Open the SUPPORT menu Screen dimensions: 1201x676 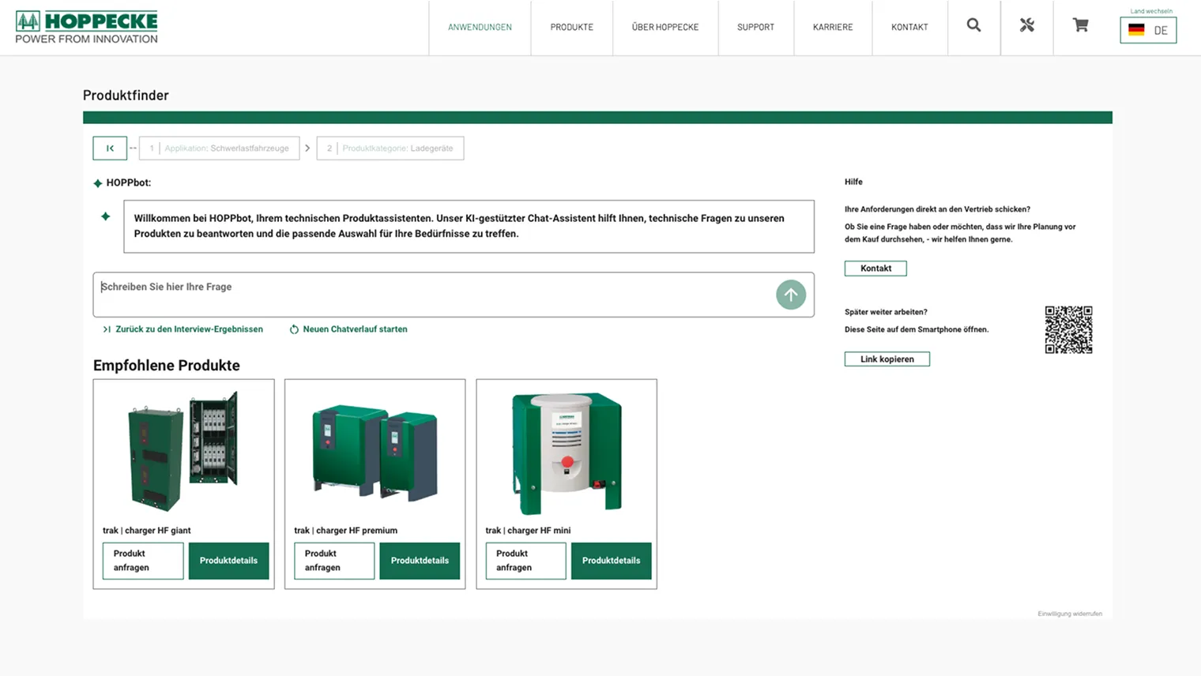tap(755, 26)
